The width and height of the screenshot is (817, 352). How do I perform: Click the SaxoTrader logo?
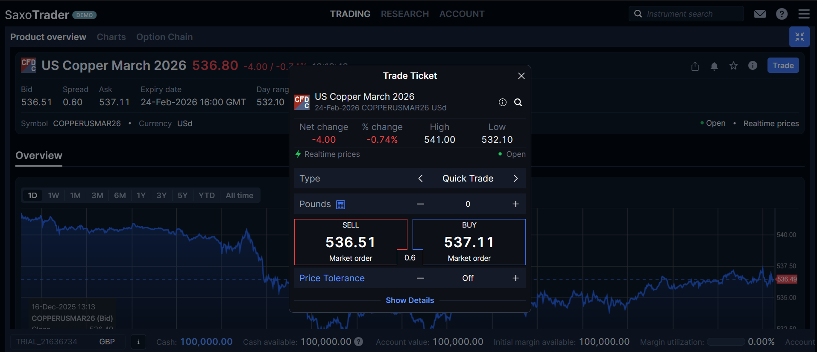click(37, 15)
